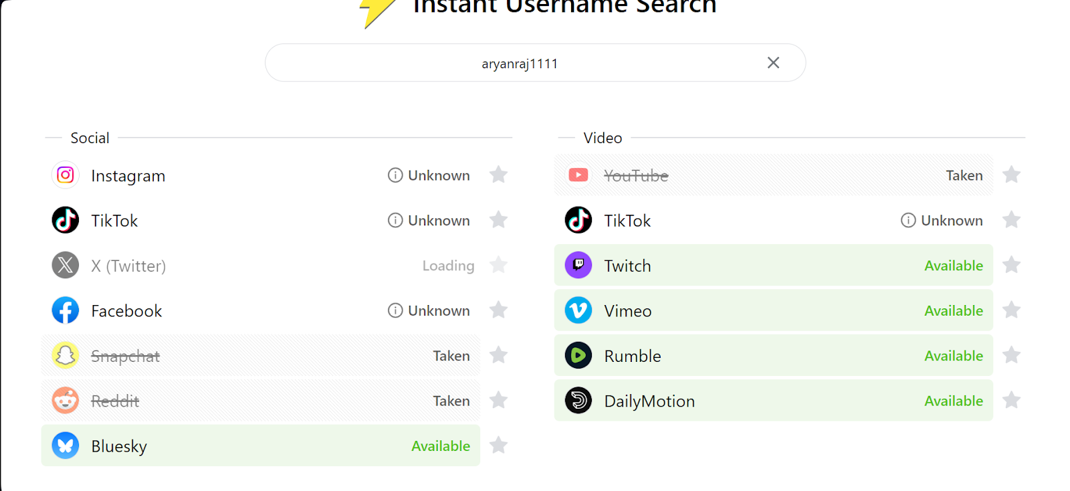Click the struck-through Reddit name
The width and height of the screenshot is (1070, 491).
click(x=115, y=401)
